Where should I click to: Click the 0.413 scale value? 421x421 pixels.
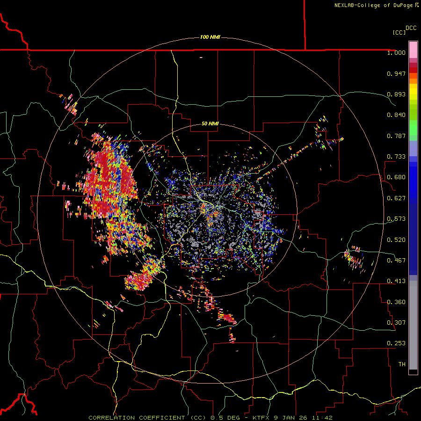(x=396, y=281)
